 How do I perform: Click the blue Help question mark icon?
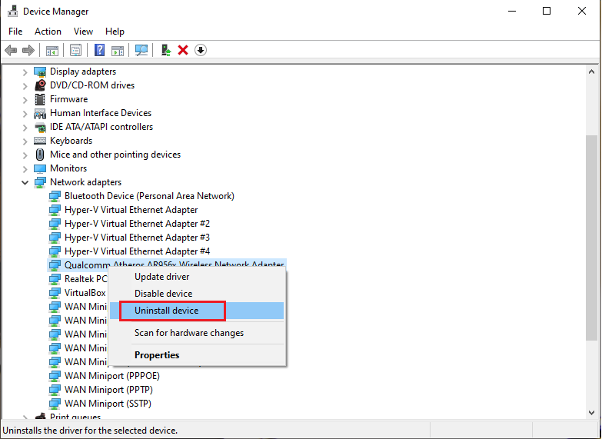(x=99, y=50)
